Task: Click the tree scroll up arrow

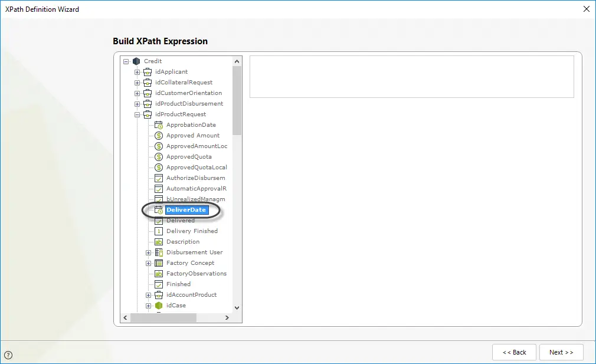Action: pos(237,61)
